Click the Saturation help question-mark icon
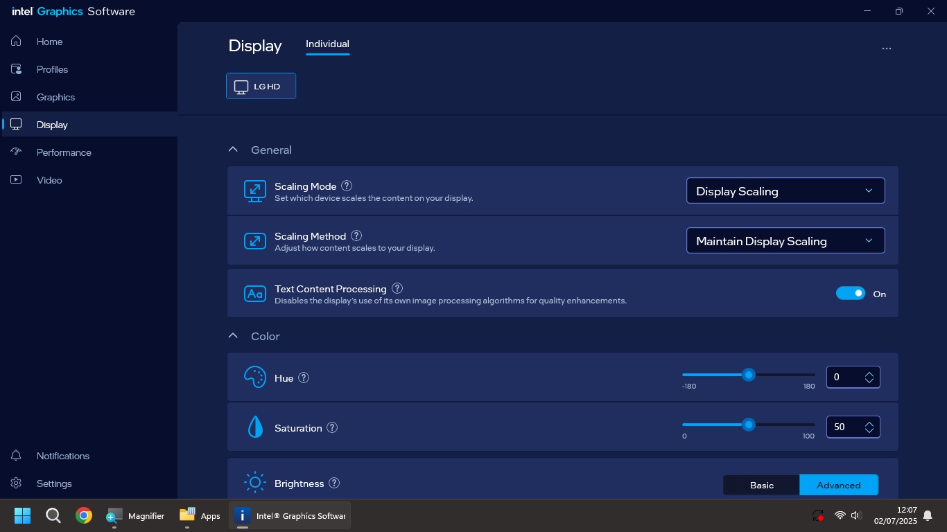 coord(332,428)
